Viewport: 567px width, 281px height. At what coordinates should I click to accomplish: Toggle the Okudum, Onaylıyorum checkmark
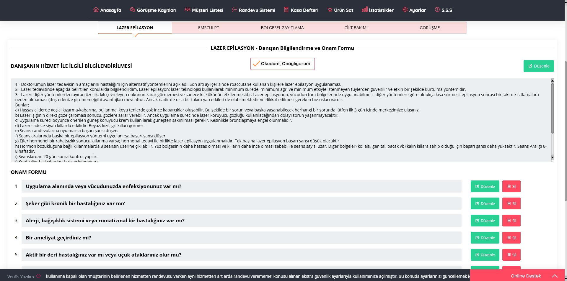click(x=256, y=64)
